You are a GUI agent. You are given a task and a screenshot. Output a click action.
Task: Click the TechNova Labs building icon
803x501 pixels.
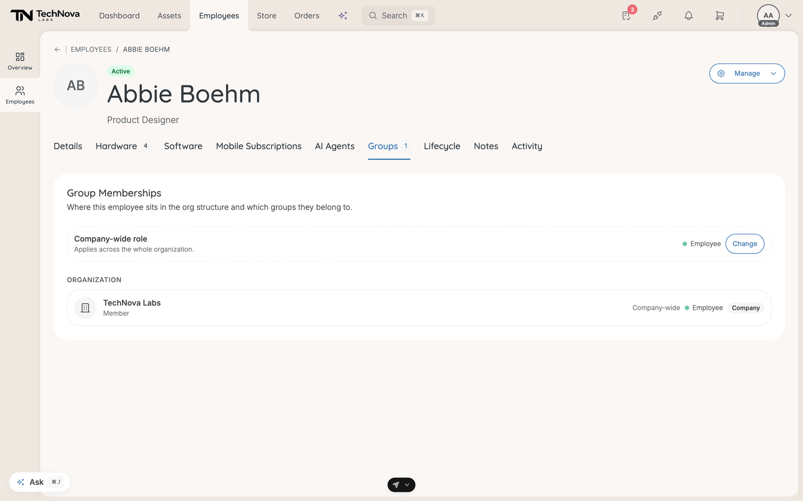pyautogui.click(x=85, y=308)
